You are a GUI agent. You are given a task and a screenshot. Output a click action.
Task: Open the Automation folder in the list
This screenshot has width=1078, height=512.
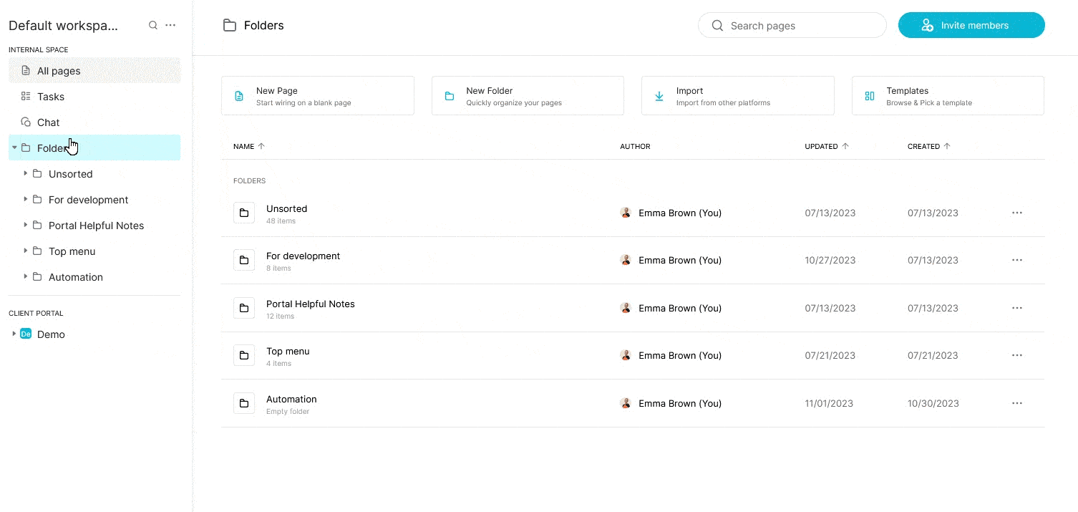[x=291, y=399]
